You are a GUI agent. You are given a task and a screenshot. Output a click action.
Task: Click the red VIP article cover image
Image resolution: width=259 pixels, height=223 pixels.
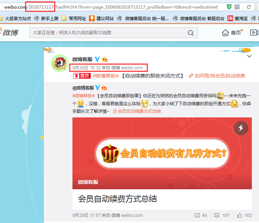click(x=162, y=153)
